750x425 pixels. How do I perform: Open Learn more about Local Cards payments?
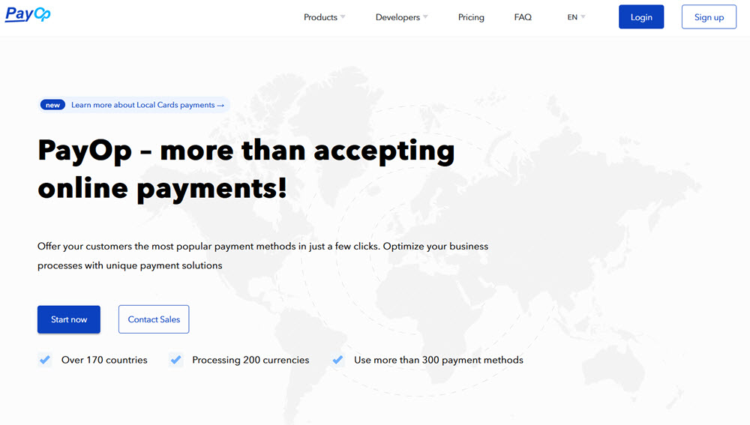click(147, 105)
